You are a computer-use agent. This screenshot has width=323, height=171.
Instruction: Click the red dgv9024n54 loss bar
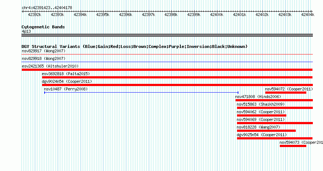coord(177,85)
